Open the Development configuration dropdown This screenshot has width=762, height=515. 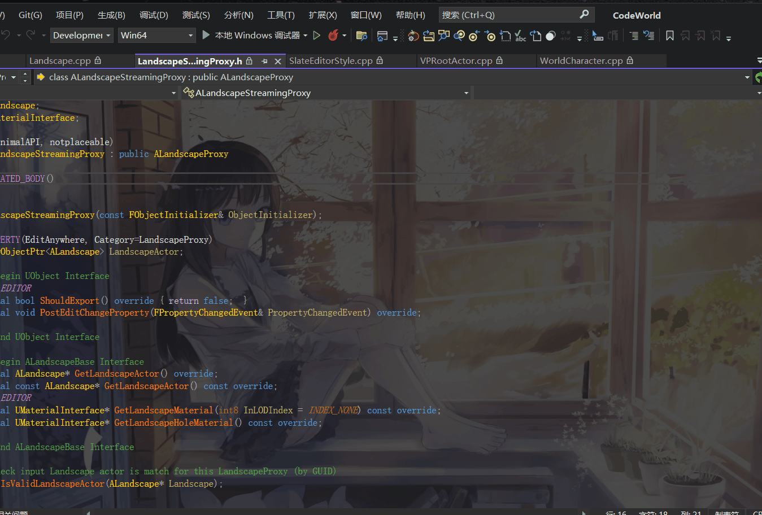(x=82, y=35)
